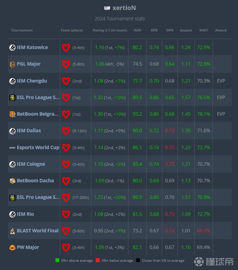The width and height of the screenshot is (238, 270).
Task: Click the ESL logo beside IEM Katowice
Action: (x=12, y=48)
